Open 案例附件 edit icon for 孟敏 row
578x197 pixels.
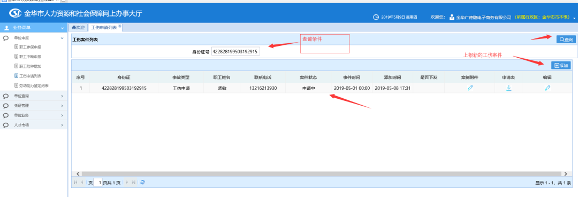click(x=470, y=88)
